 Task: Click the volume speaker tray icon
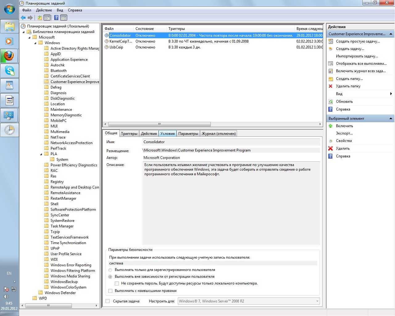(x=6, y=297)
